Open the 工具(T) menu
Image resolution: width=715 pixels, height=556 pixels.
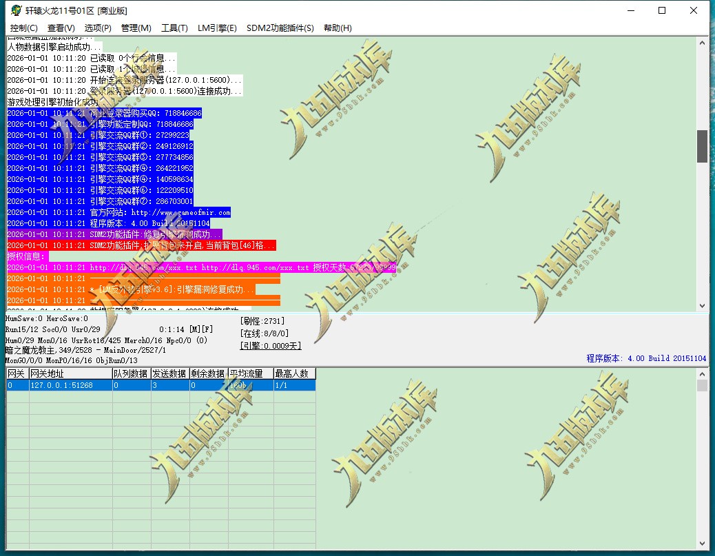click(x=174, y=28)
